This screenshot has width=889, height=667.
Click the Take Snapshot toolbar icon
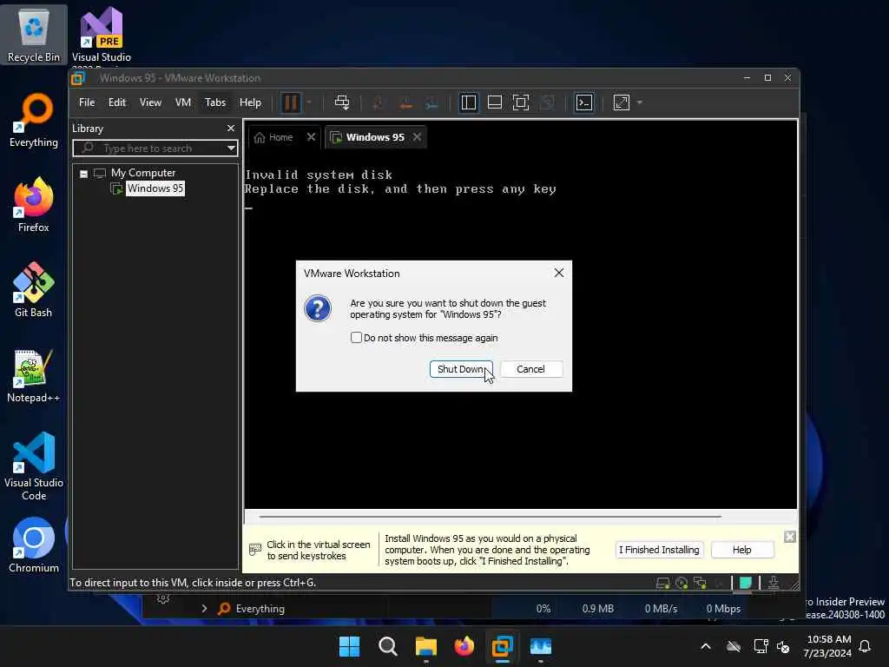point(377,102)
